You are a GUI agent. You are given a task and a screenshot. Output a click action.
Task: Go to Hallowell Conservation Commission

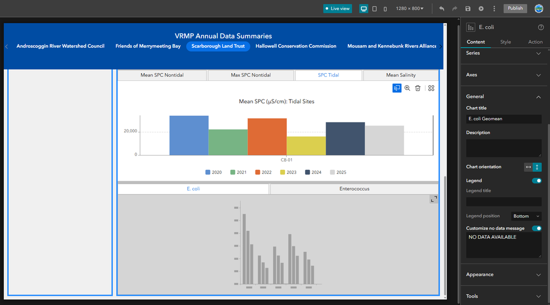296,46
